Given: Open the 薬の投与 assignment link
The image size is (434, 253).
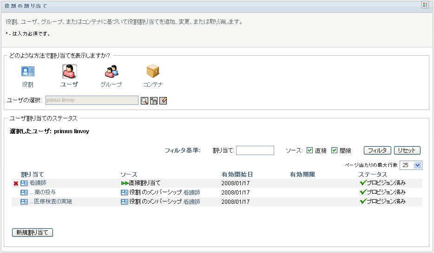Looking at the screenshot, I should tap(45, 192).
